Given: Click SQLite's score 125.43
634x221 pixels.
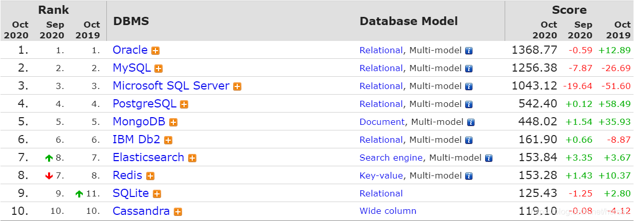Looking at the screenshot, I should (x=538, y=193).
